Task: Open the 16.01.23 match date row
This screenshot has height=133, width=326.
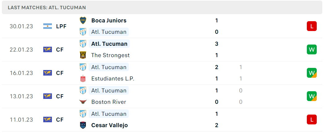Action: click(163, 73)
